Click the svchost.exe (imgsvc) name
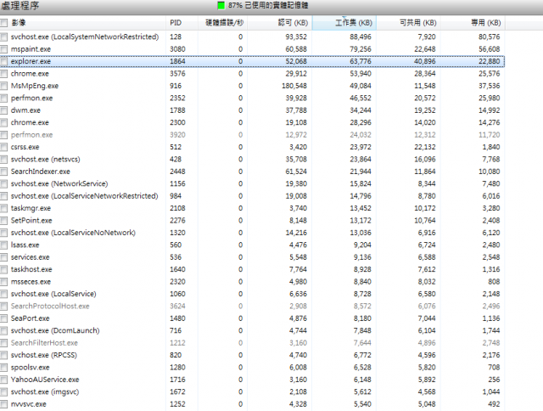 45,392
